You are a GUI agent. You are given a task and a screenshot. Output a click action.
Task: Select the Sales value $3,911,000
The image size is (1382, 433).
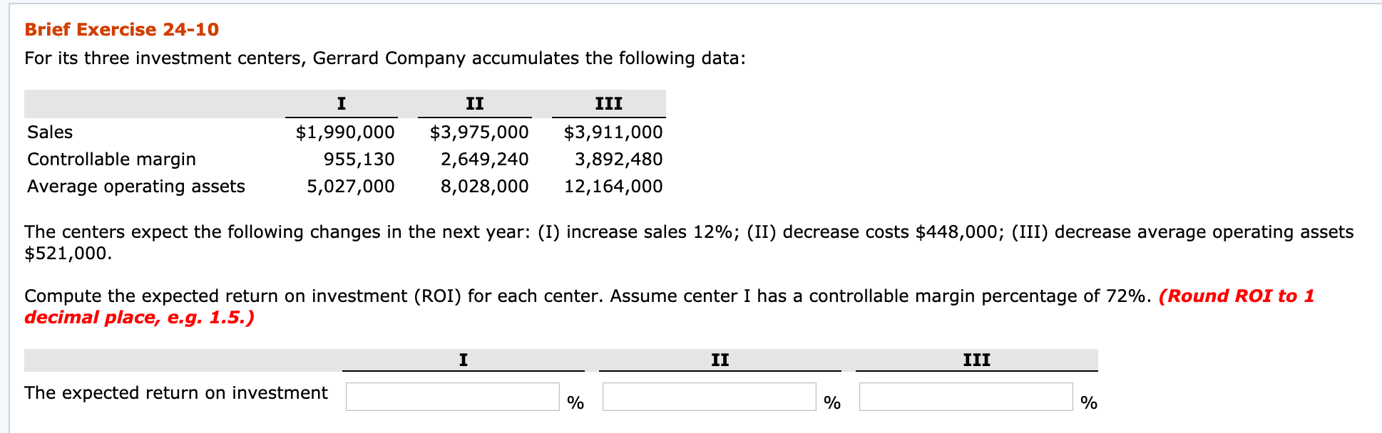[x=613, y=132]
